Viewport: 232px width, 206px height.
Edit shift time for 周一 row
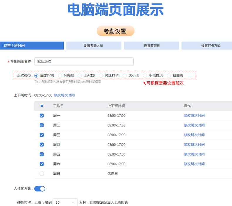click(194, 116)
